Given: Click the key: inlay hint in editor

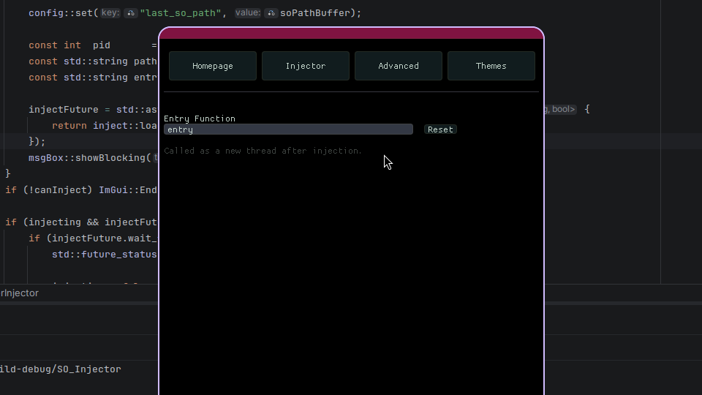Looking at the screenshot, I should pyautogui.click(x=110, y=12).
